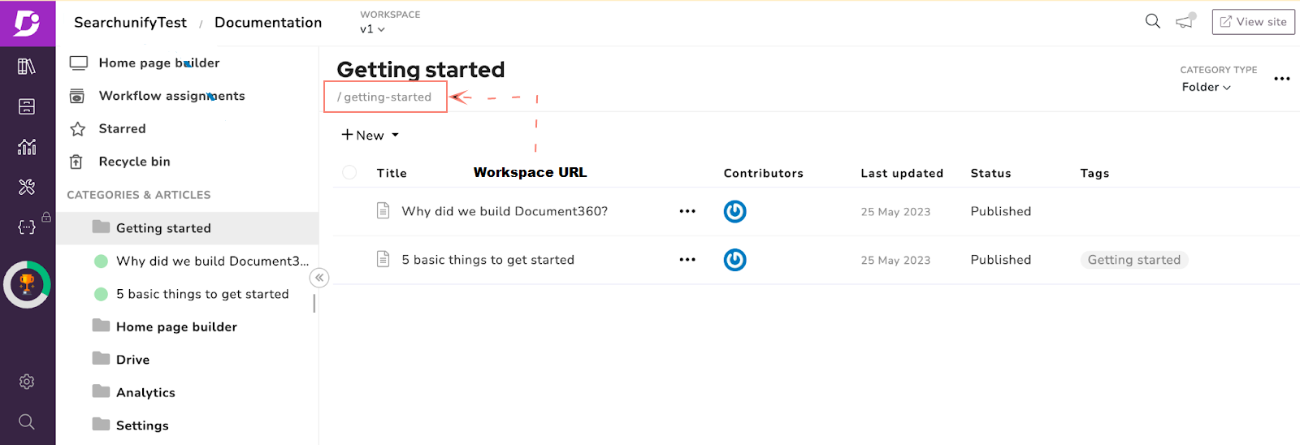Select Recycle bin from the left menu
The image size is (1300, 445).
tap(134, 162)
